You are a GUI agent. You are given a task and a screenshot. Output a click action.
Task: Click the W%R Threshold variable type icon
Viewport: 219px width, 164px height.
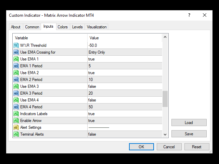click(x=16, y=45)
